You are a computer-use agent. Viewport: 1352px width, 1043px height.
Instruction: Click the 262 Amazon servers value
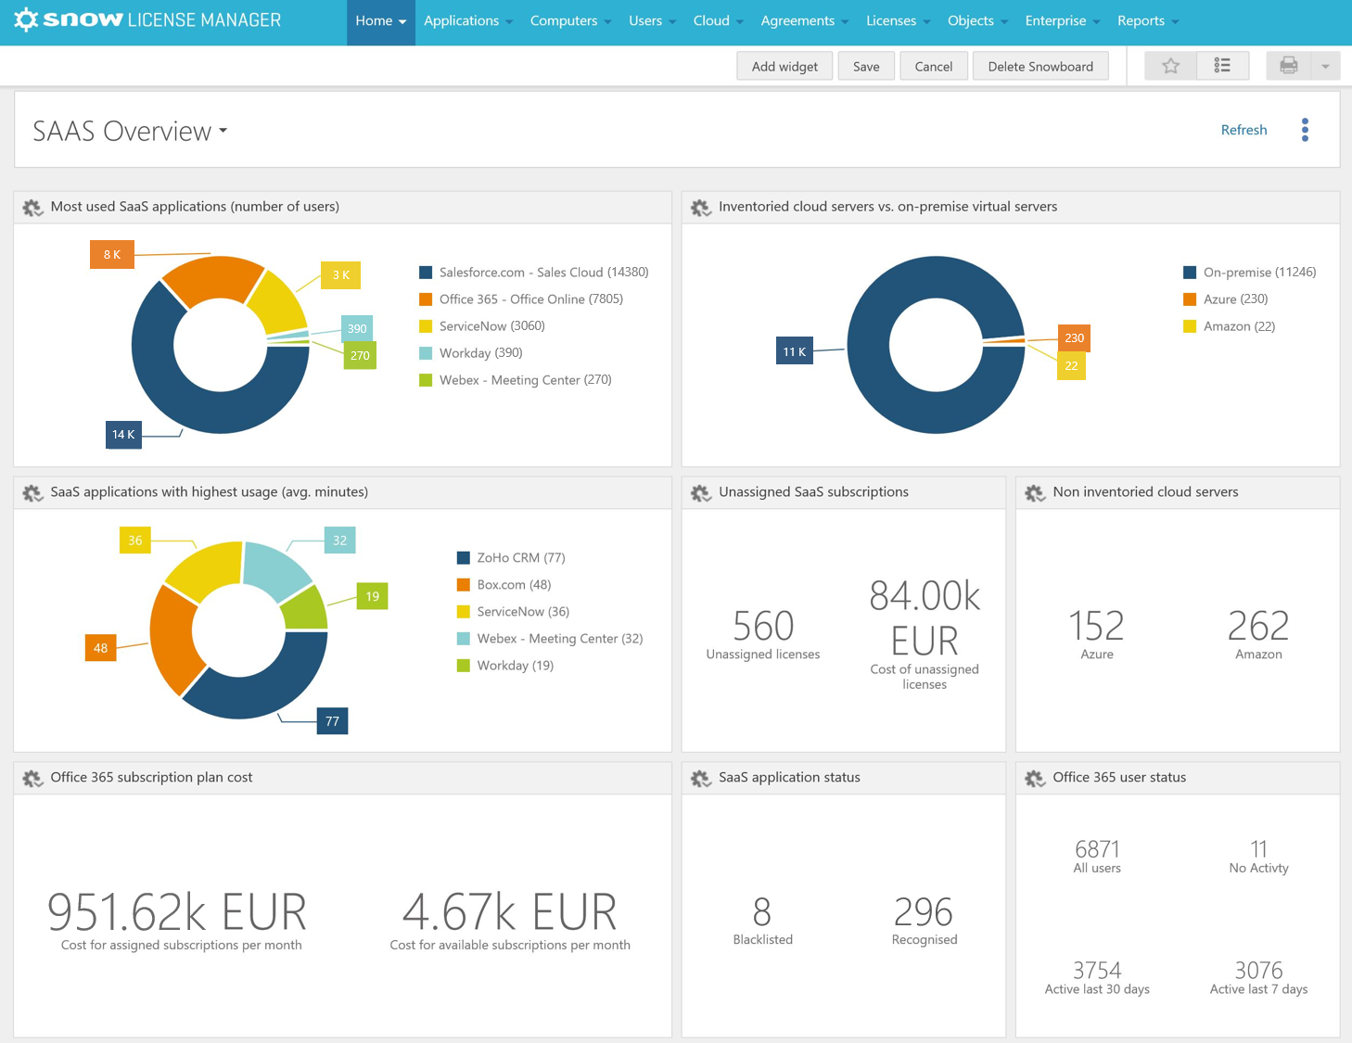(x=1258, y=626)
